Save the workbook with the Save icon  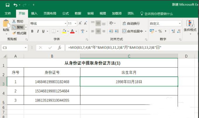coord(8,5)
